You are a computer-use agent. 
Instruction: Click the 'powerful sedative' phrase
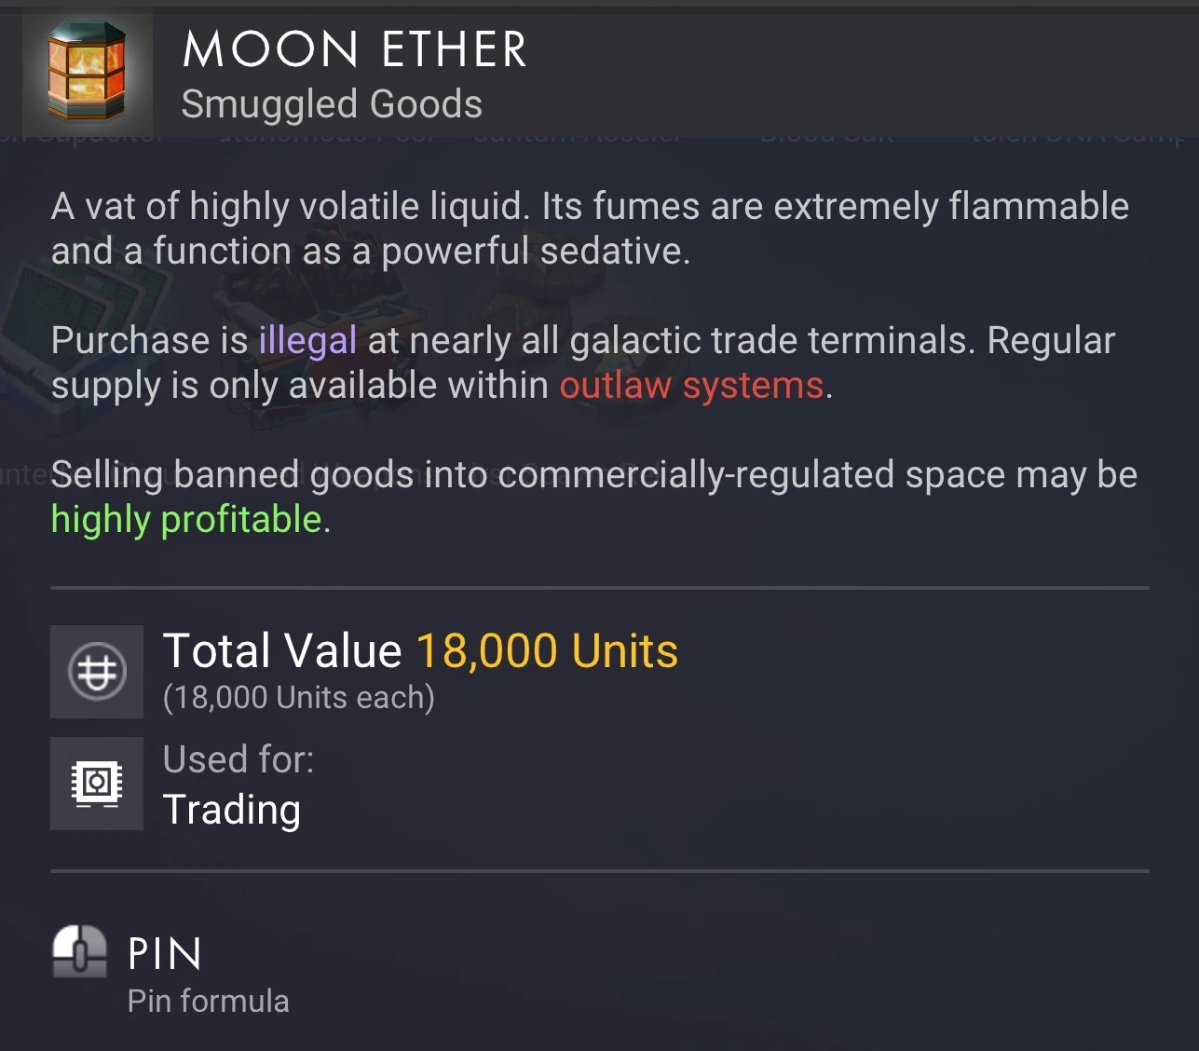[x=535, y=251]
